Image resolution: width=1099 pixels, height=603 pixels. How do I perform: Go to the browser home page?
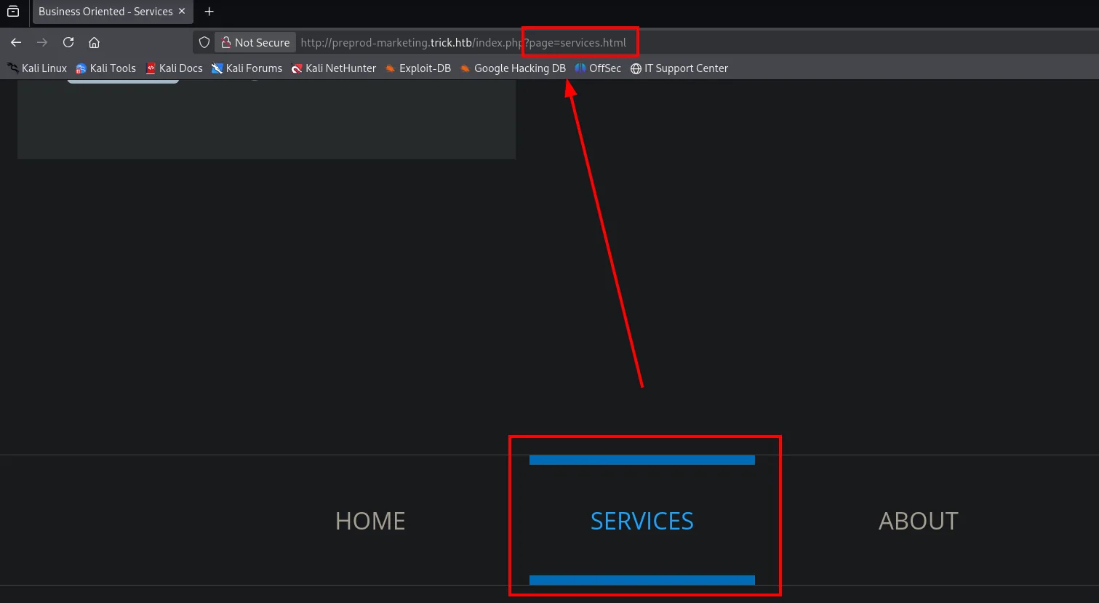click(x=94, y=42)
